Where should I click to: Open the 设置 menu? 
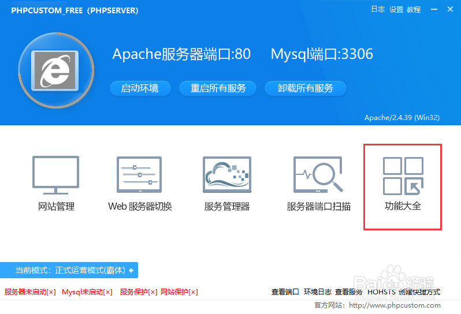396,9
